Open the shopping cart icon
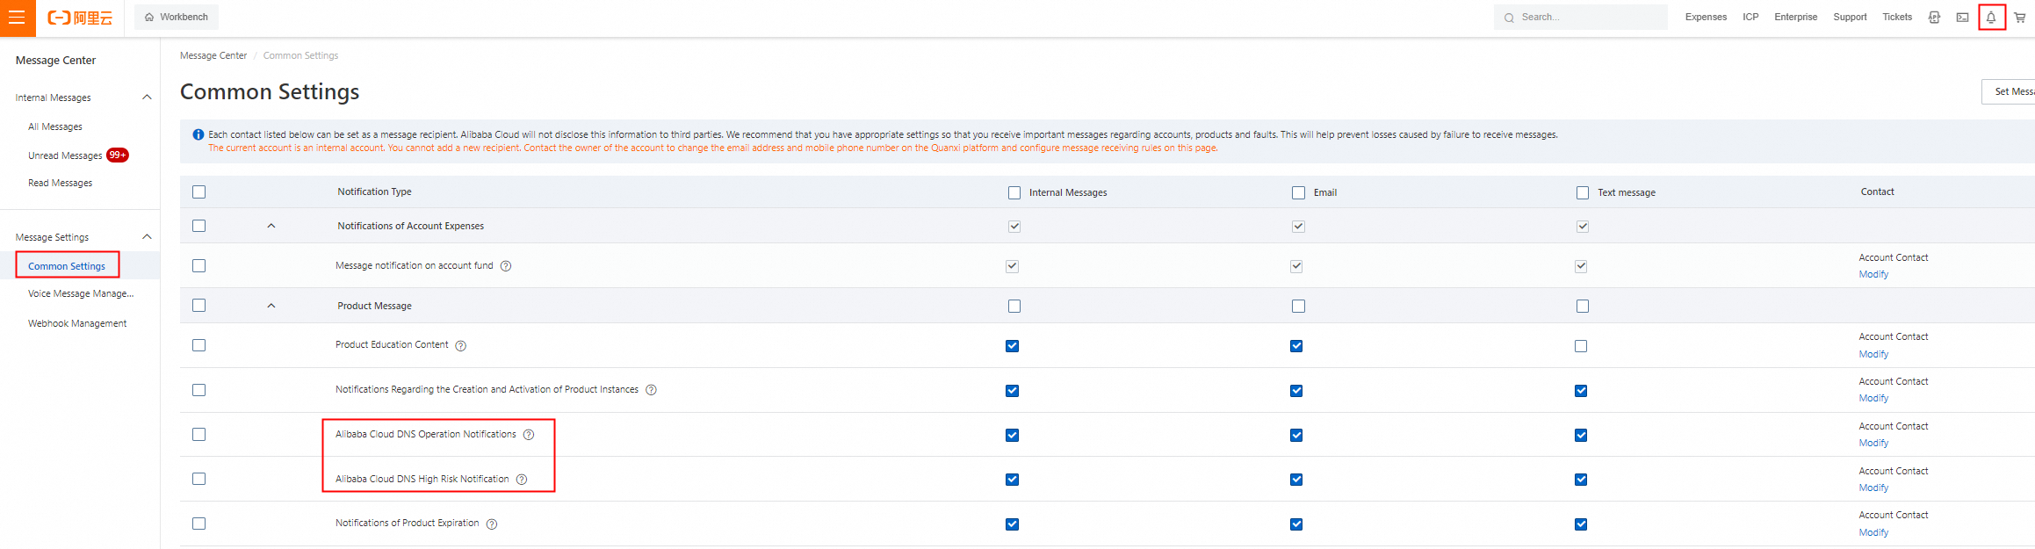The height and width of the screenshot is (549, 2035). pyautogui.click(x=2019, y=18)
